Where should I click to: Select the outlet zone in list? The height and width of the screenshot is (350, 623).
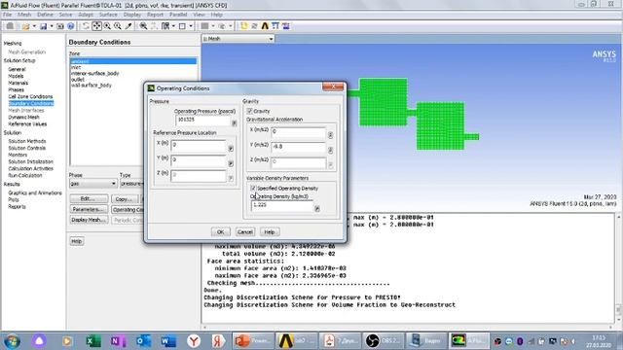pos(78,80)
